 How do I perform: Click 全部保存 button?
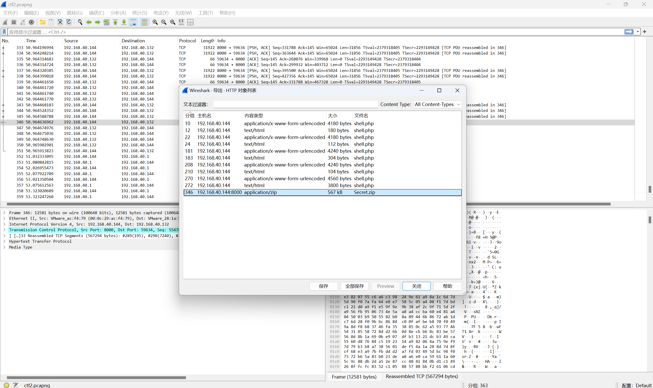354,286
